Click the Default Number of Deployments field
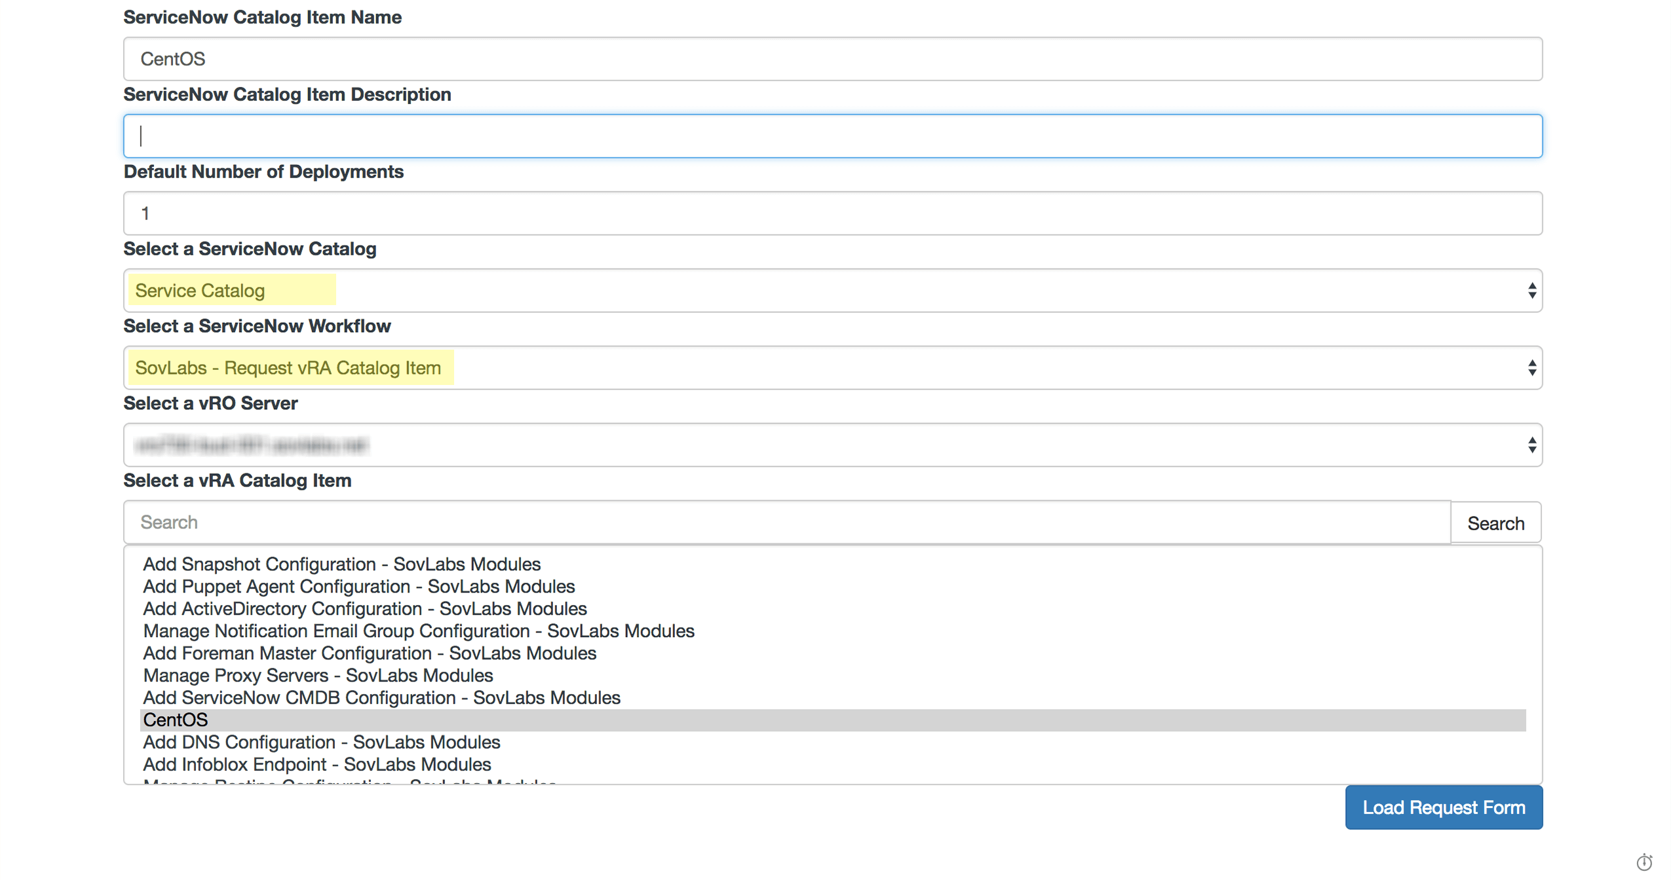Viewport: 1671px width, 880px height. tap(832, 213)
